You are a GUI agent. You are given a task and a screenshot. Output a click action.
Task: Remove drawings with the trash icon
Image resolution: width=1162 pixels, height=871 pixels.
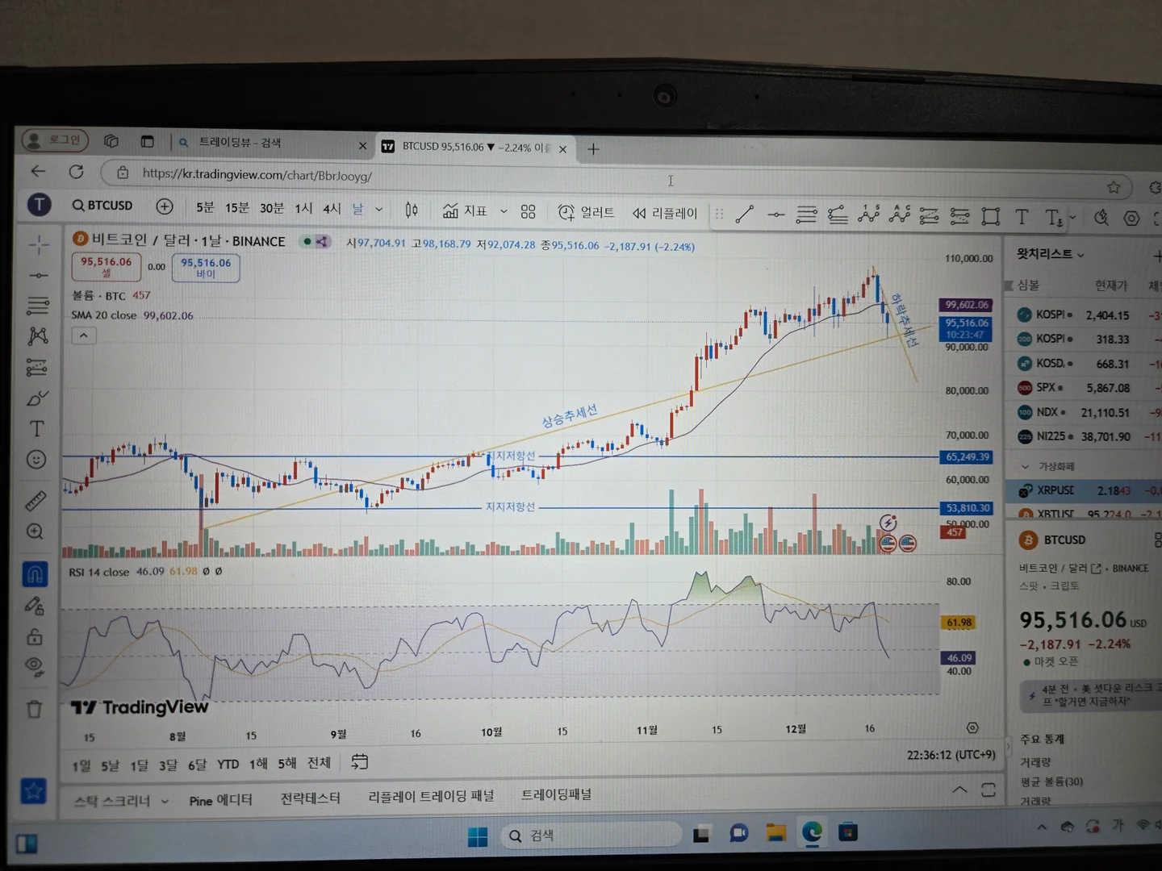click(34, 709)
